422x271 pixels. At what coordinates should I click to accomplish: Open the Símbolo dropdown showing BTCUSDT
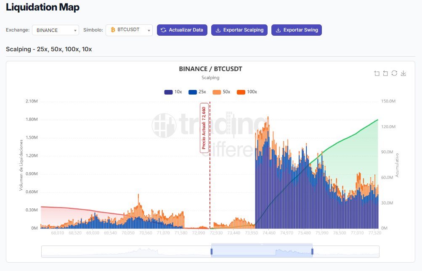(129, 30)
